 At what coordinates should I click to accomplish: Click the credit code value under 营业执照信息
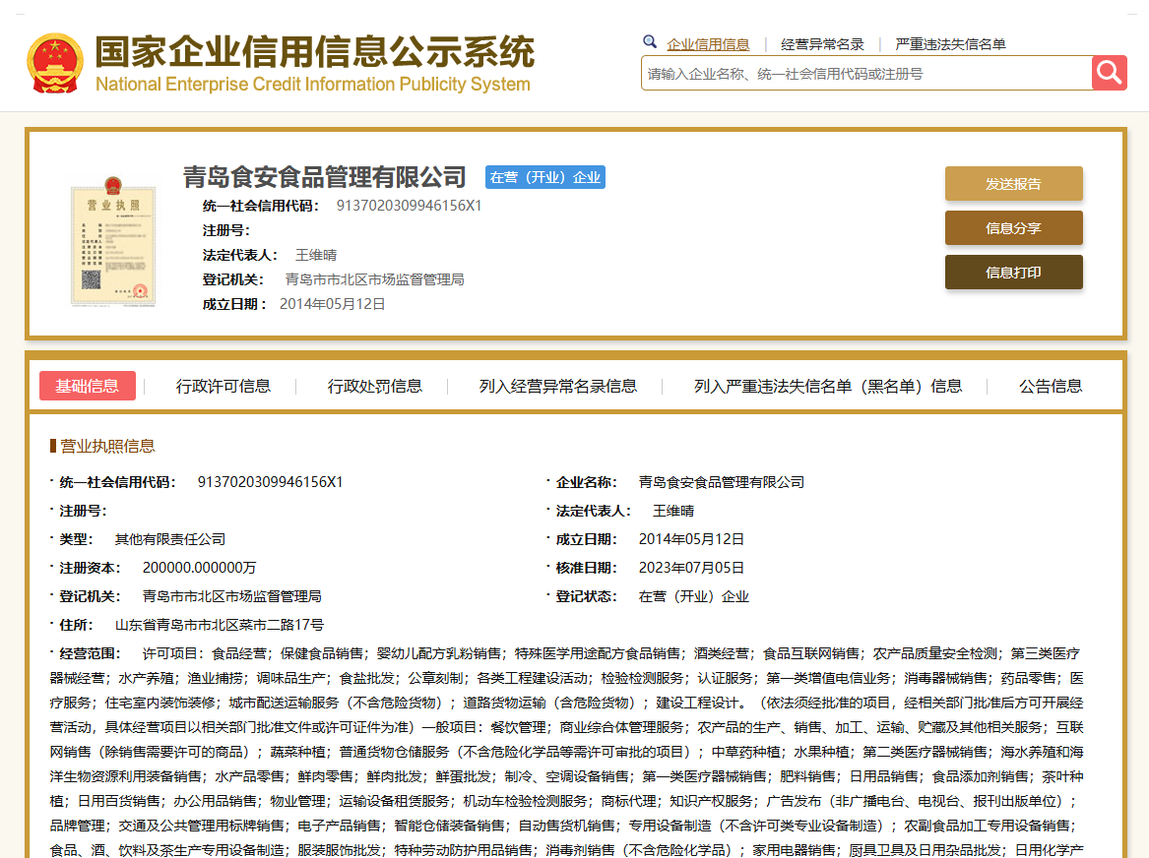tap(271, 482)
